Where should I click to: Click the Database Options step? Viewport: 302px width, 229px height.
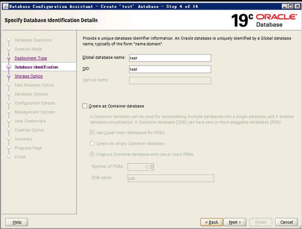(31, 94)
